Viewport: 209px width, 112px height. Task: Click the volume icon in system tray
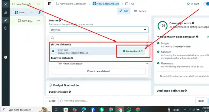pyautogui.click(x=189, y=110)
